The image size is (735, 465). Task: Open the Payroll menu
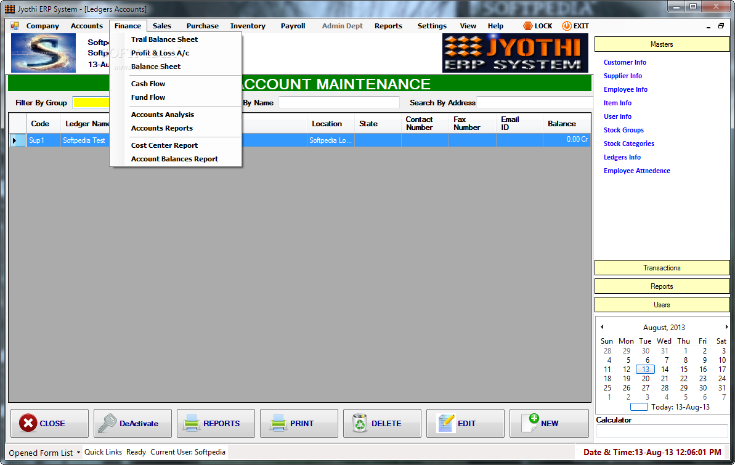293,26
